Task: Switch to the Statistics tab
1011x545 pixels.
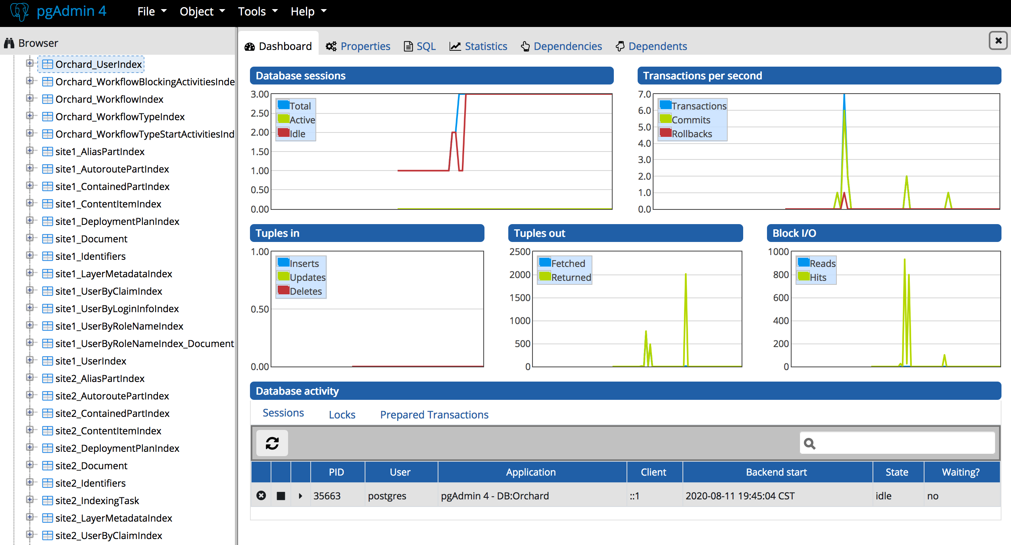Action: click(x=479, y=46)
